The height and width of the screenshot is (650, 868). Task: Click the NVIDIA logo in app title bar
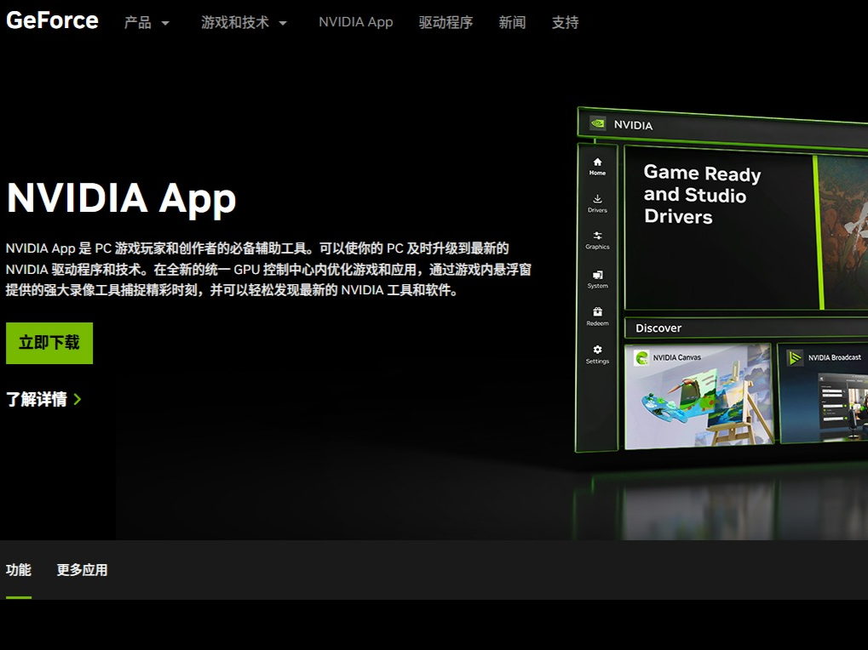[598, 123]
